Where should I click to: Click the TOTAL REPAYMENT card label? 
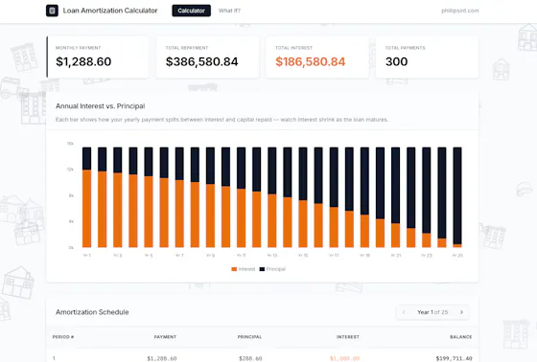coord(187,48)
